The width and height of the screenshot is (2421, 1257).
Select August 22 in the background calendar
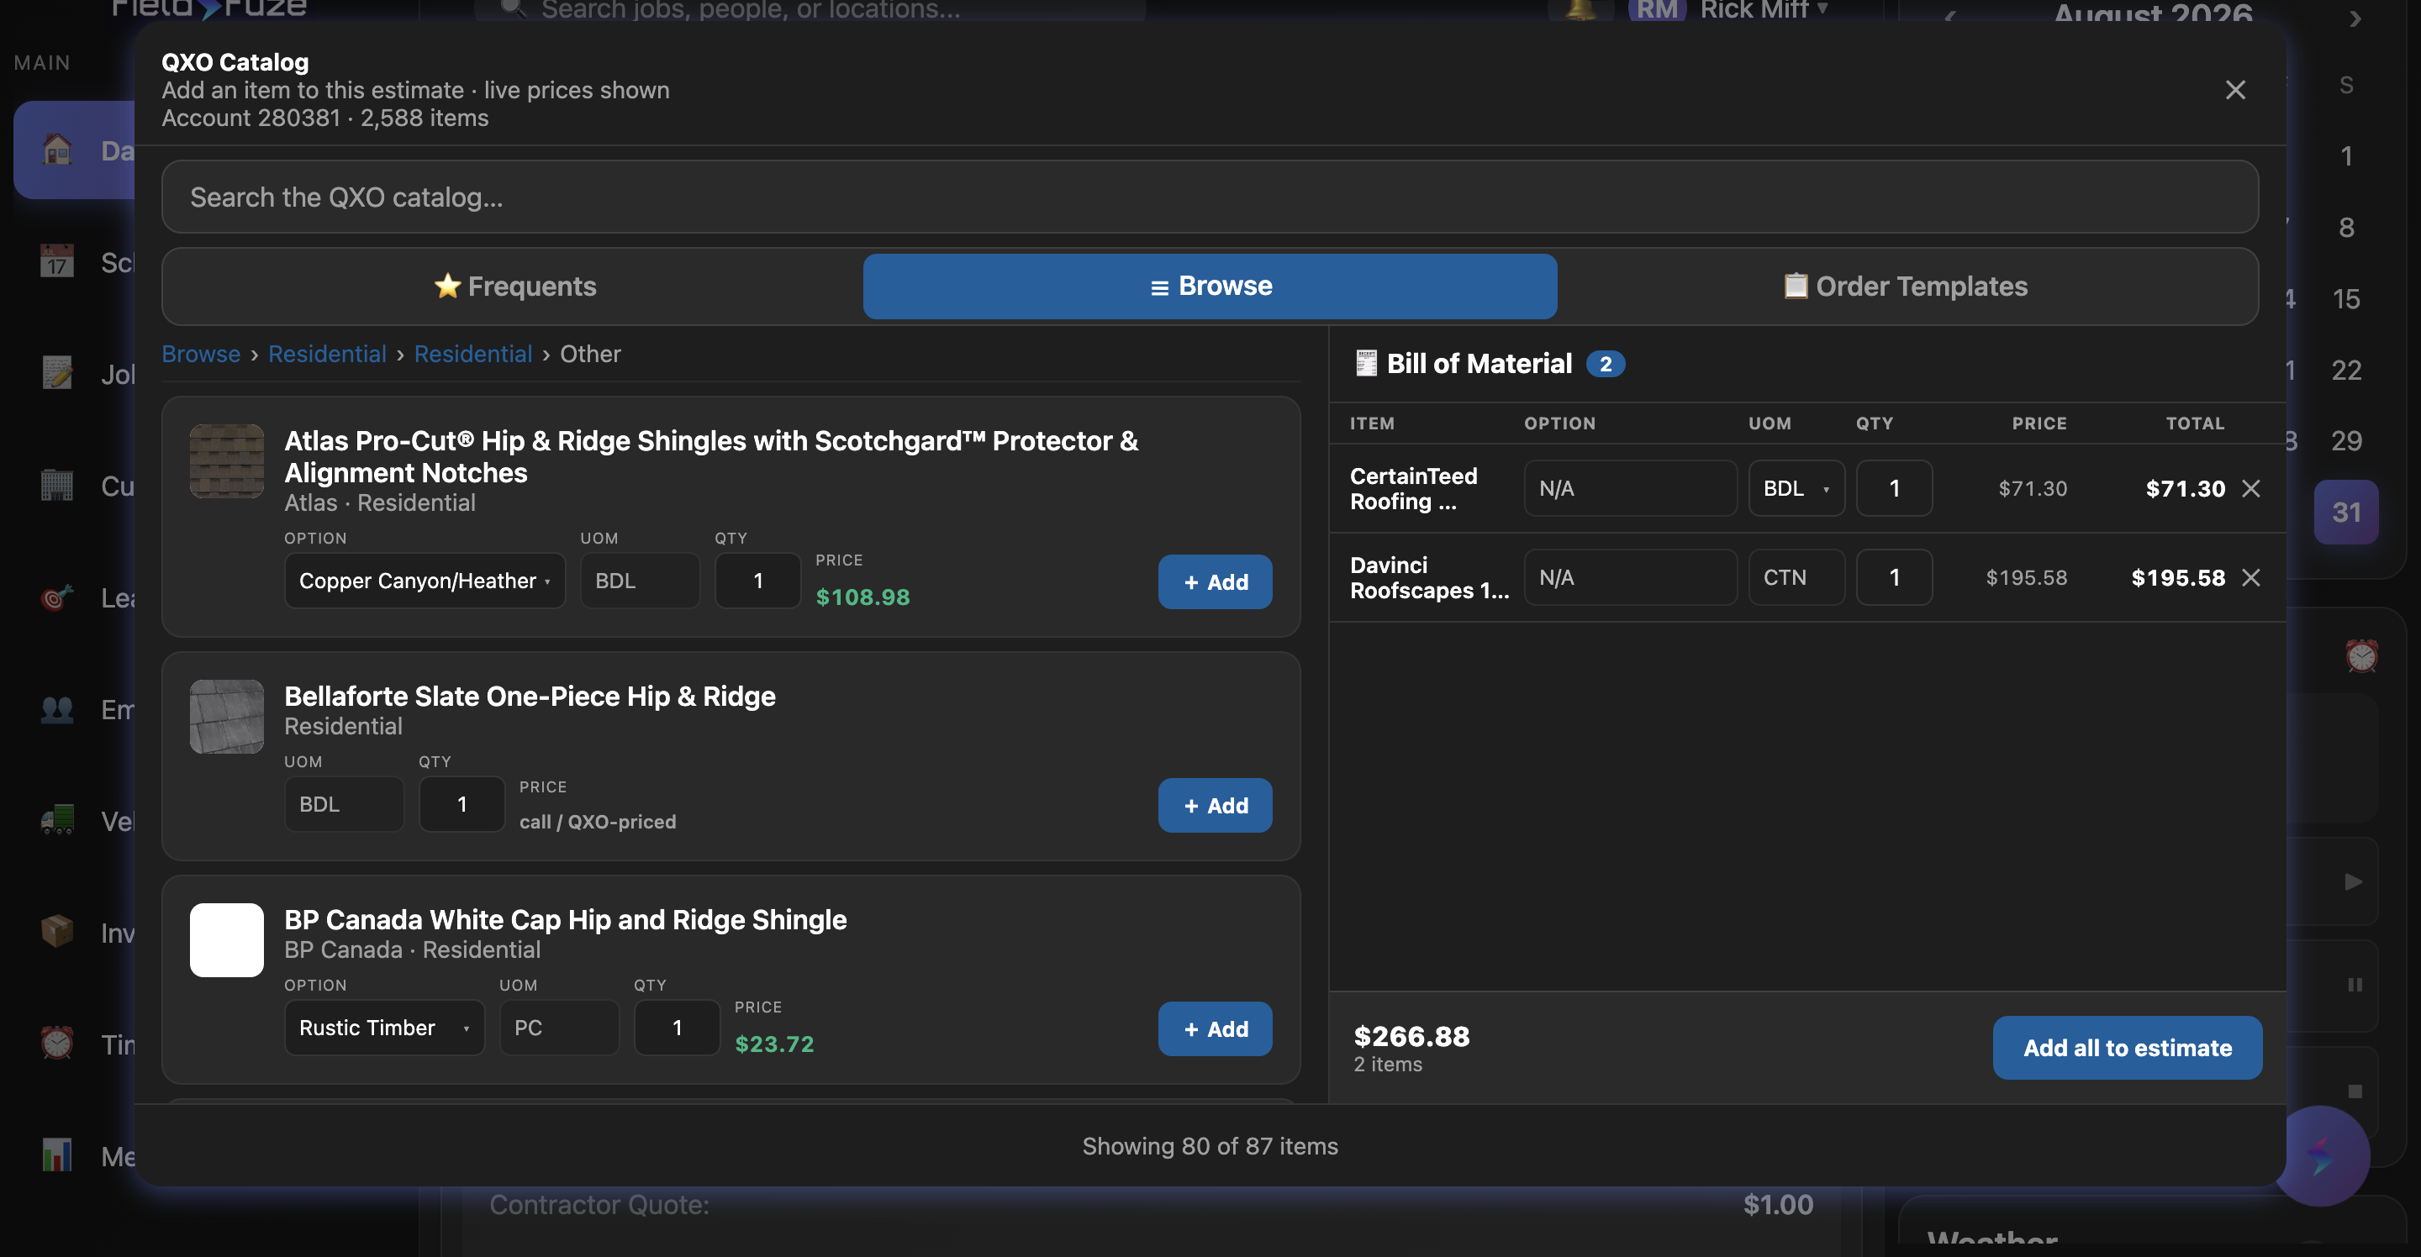click(x=2346, y=371)
